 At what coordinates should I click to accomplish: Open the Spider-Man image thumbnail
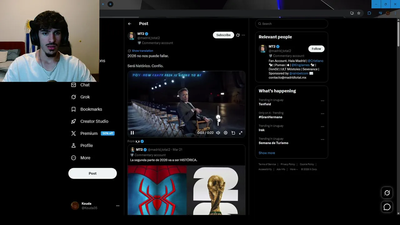[157, 190]
